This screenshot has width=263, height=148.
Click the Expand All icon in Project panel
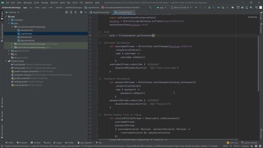(71, 12)
